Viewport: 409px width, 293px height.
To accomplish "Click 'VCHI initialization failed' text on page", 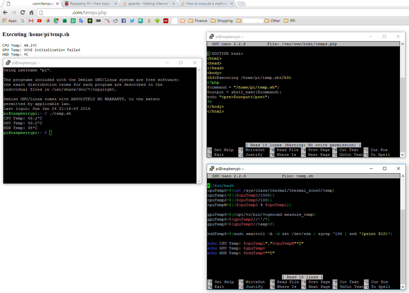I will 52,50.
